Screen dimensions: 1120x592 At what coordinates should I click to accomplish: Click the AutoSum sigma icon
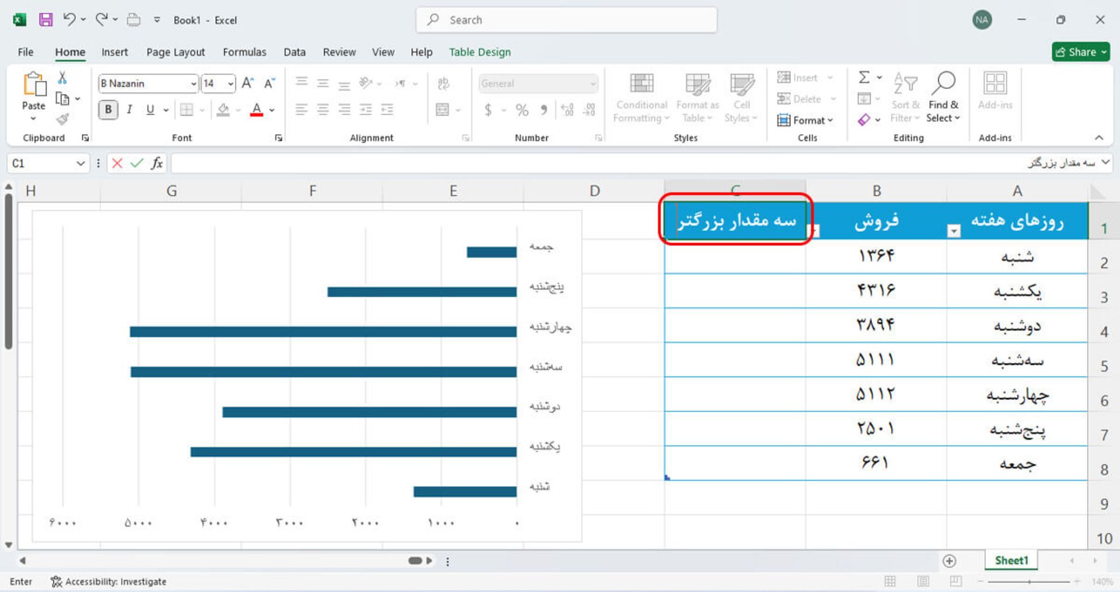[x=864, y=77]
